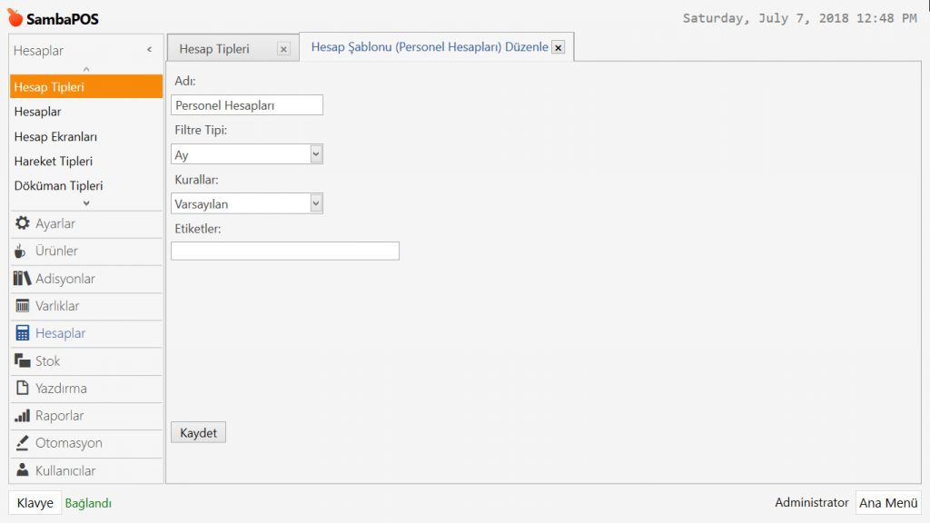Click the Adisyonlar books icon

click(x=23, y=279)
